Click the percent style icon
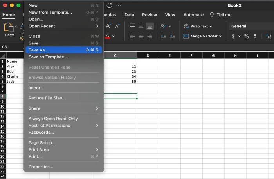 click(246, 36)
